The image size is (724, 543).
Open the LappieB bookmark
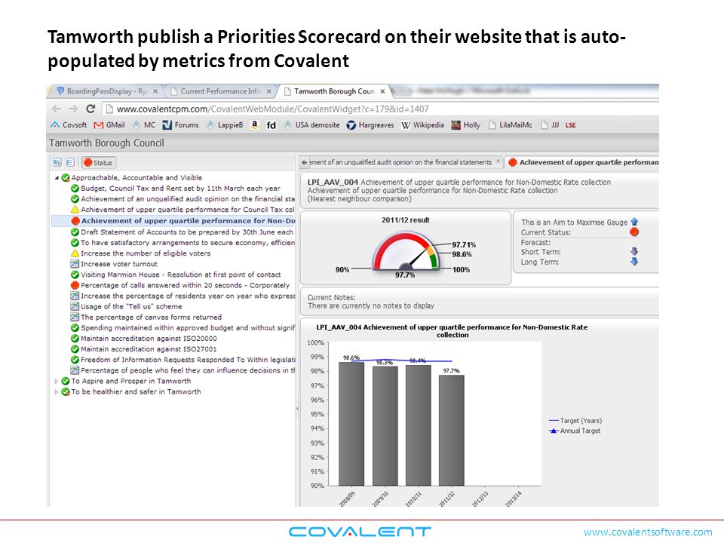point(225,125)
